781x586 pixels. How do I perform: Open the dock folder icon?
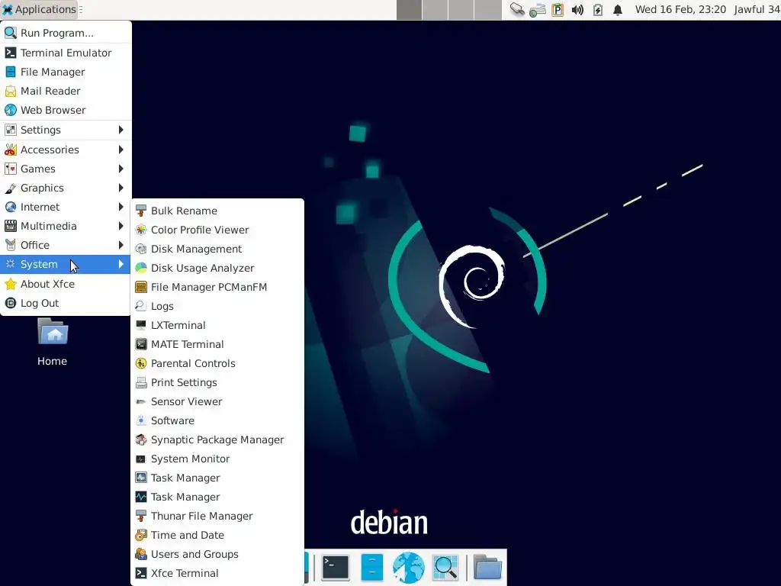pos(487,567)
